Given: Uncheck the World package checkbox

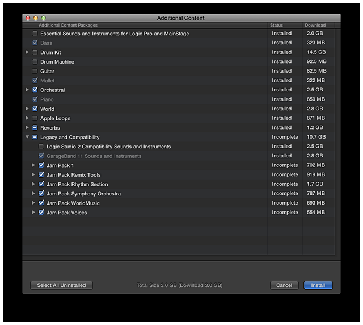Looking at the screenshot, I should 35,109.
